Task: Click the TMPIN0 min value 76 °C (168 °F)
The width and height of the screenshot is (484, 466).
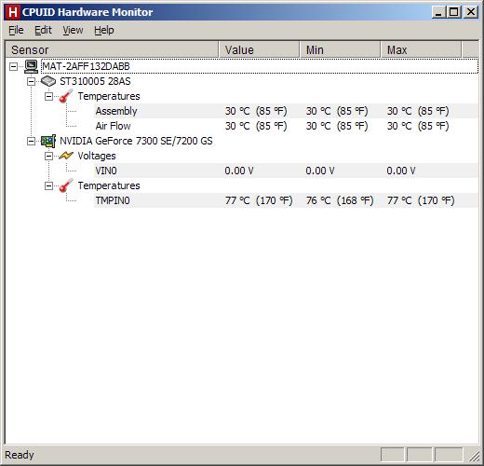Action: pyautogui.click(x=340, y=200)
